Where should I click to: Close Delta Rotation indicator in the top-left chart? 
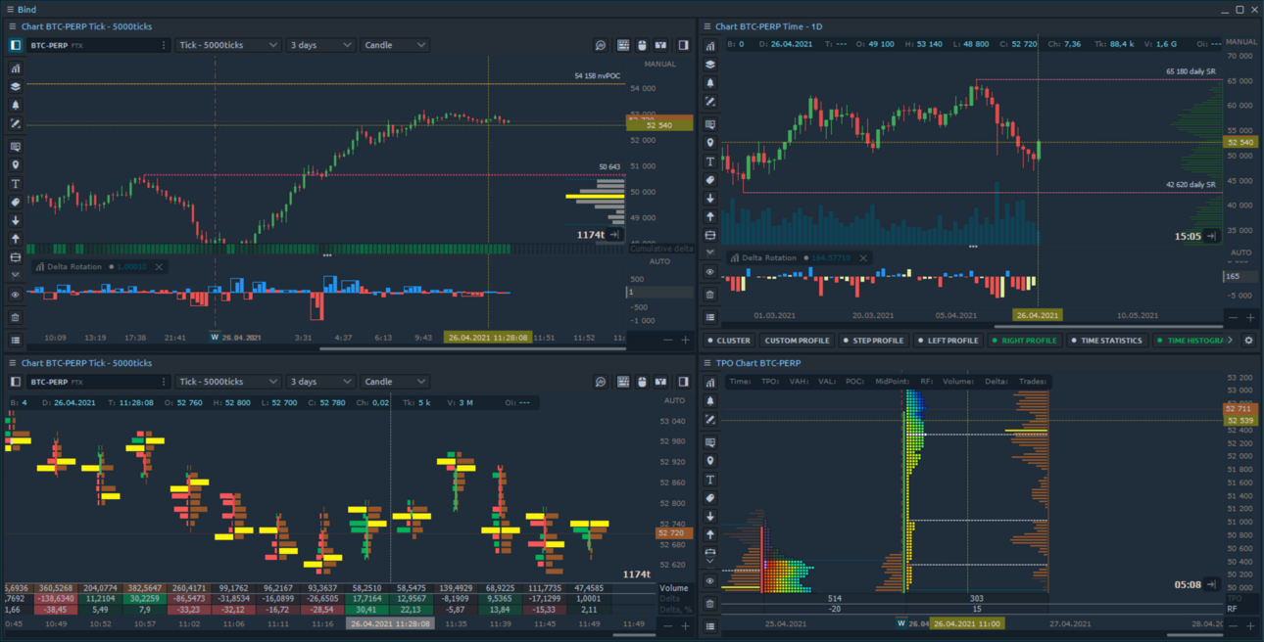point(159,266)
